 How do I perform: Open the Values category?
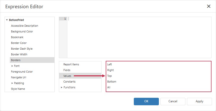[x=80, y=76]
